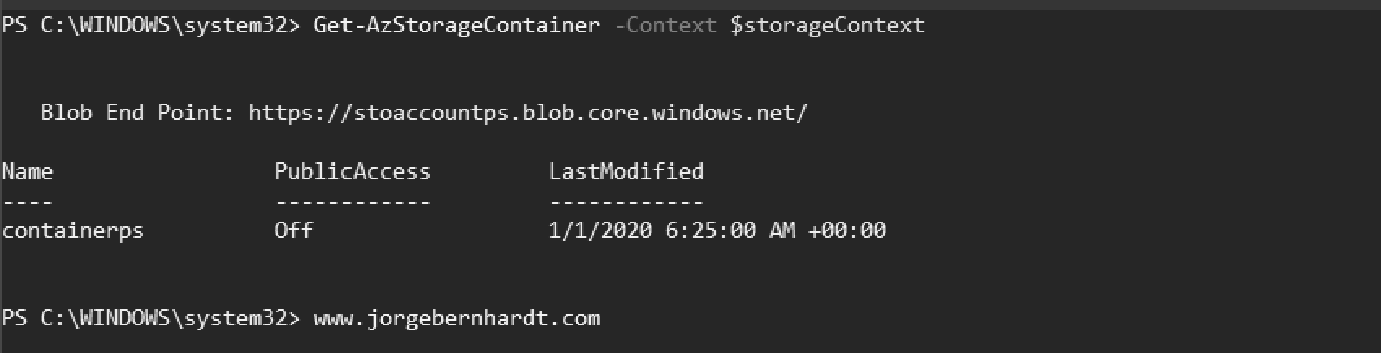Click the 1/1/2020 date value
This screenshot has width=1381, height=353.
pos(600,230)
